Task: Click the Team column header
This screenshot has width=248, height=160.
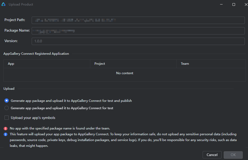Action: (185, 64)
